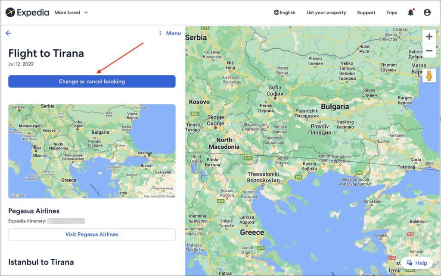
Task: Zoom out on the large map
Action: 429,51
